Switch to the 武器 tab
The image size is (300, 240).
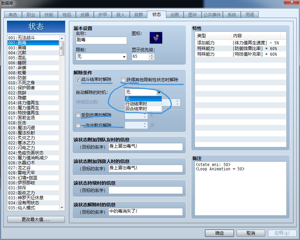click(85, 15)
